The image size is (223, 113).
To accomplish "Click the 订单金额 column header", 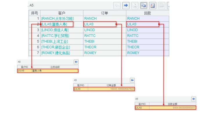I will click(111, 85).
